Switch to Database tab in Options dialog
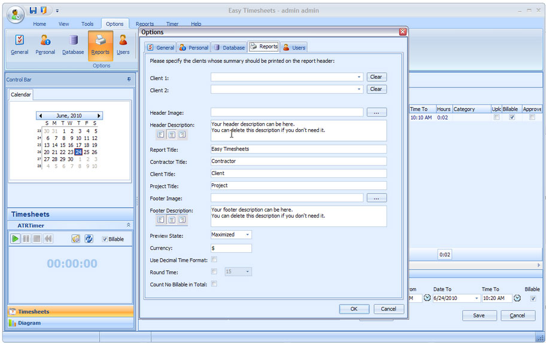The width and height of the screenshot is (547, 343). click(229, 48)
